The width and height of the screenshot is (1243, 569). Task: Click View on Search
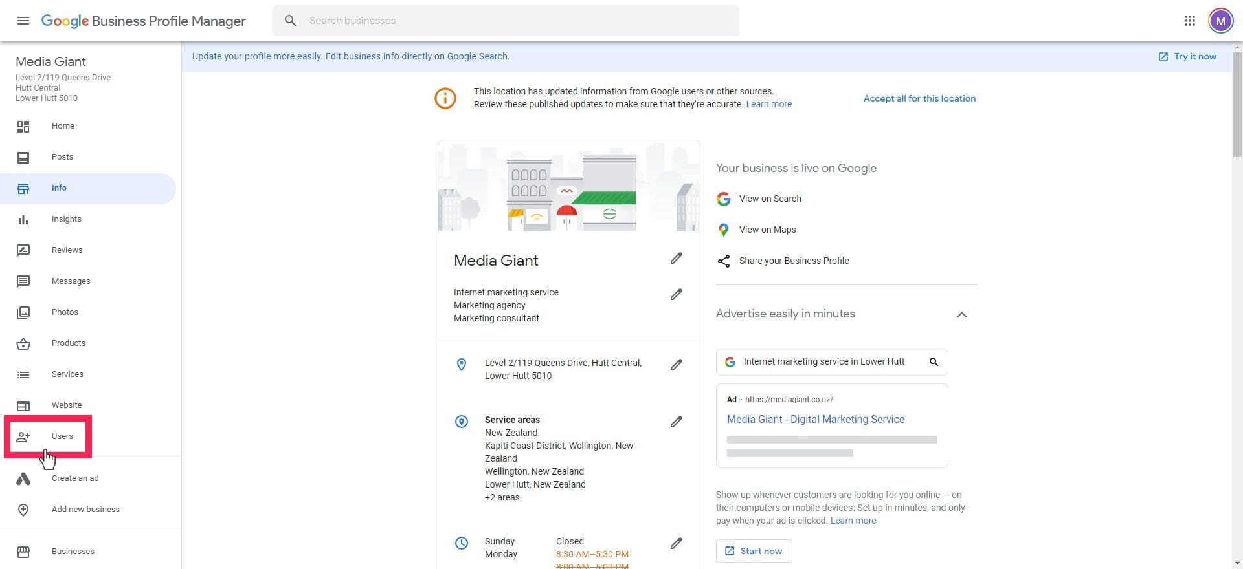pyautogui.click(x=770, y=199)
